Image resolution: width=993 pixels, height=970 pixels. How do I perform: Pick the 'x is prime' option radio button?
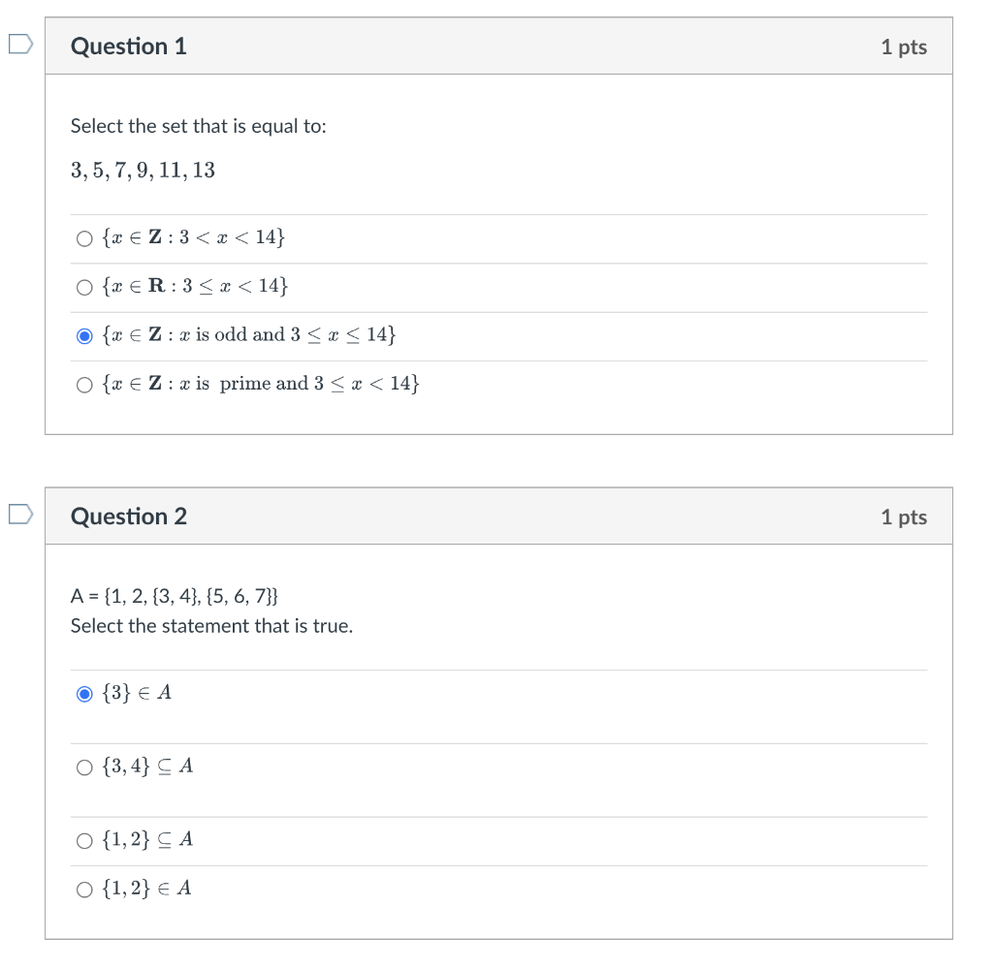tap(84, 385)
